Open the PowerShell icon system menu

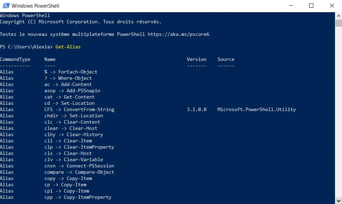(6, 6)
